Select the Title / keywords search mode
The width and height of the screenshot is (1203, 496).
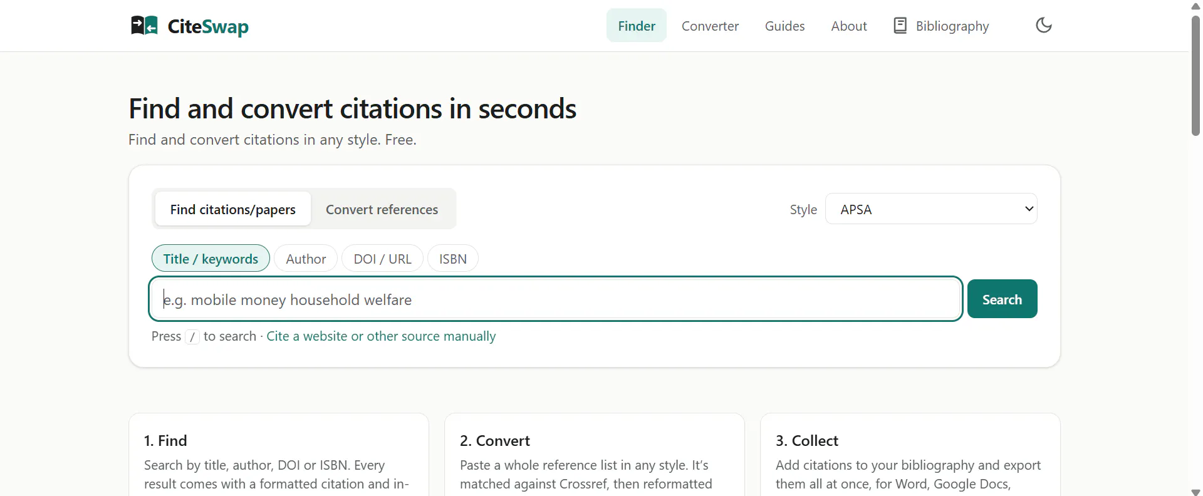[x=211, y=259]
